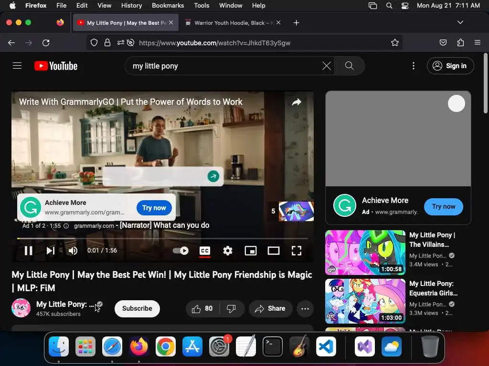
Task: Open Spotlight search in menu bar
Action: pos(389,6)
